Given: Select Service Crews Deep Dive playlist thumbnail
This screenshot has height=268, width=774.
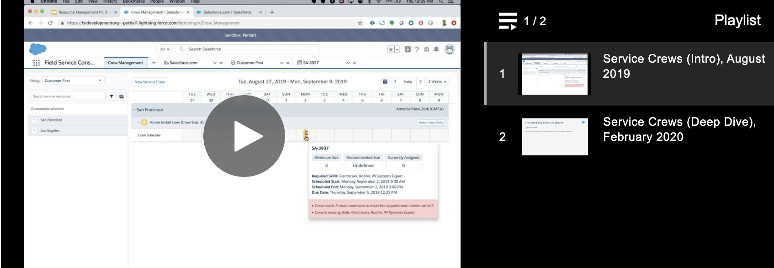Looking at the screenshot, I should coord(555,137).
